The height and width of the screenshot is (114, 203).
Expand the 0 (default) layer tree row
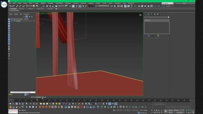(11, 21)
